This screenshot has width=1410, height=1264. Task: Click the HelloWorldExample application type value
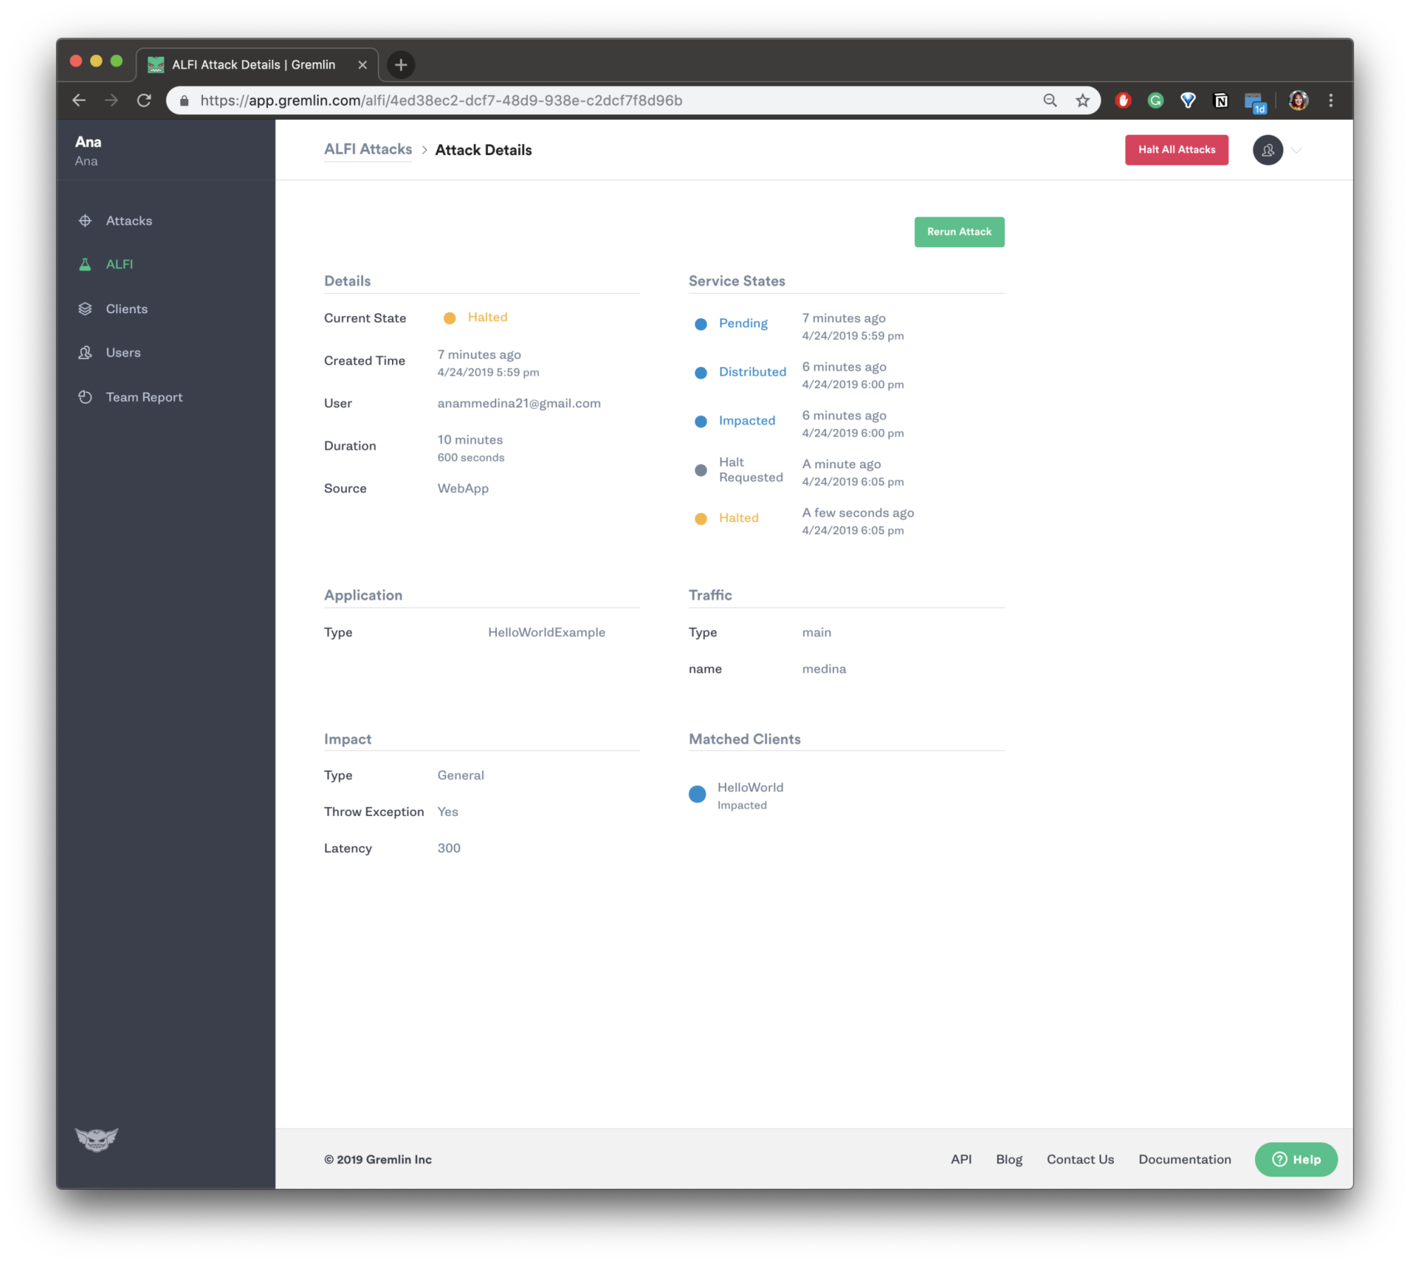546,633
